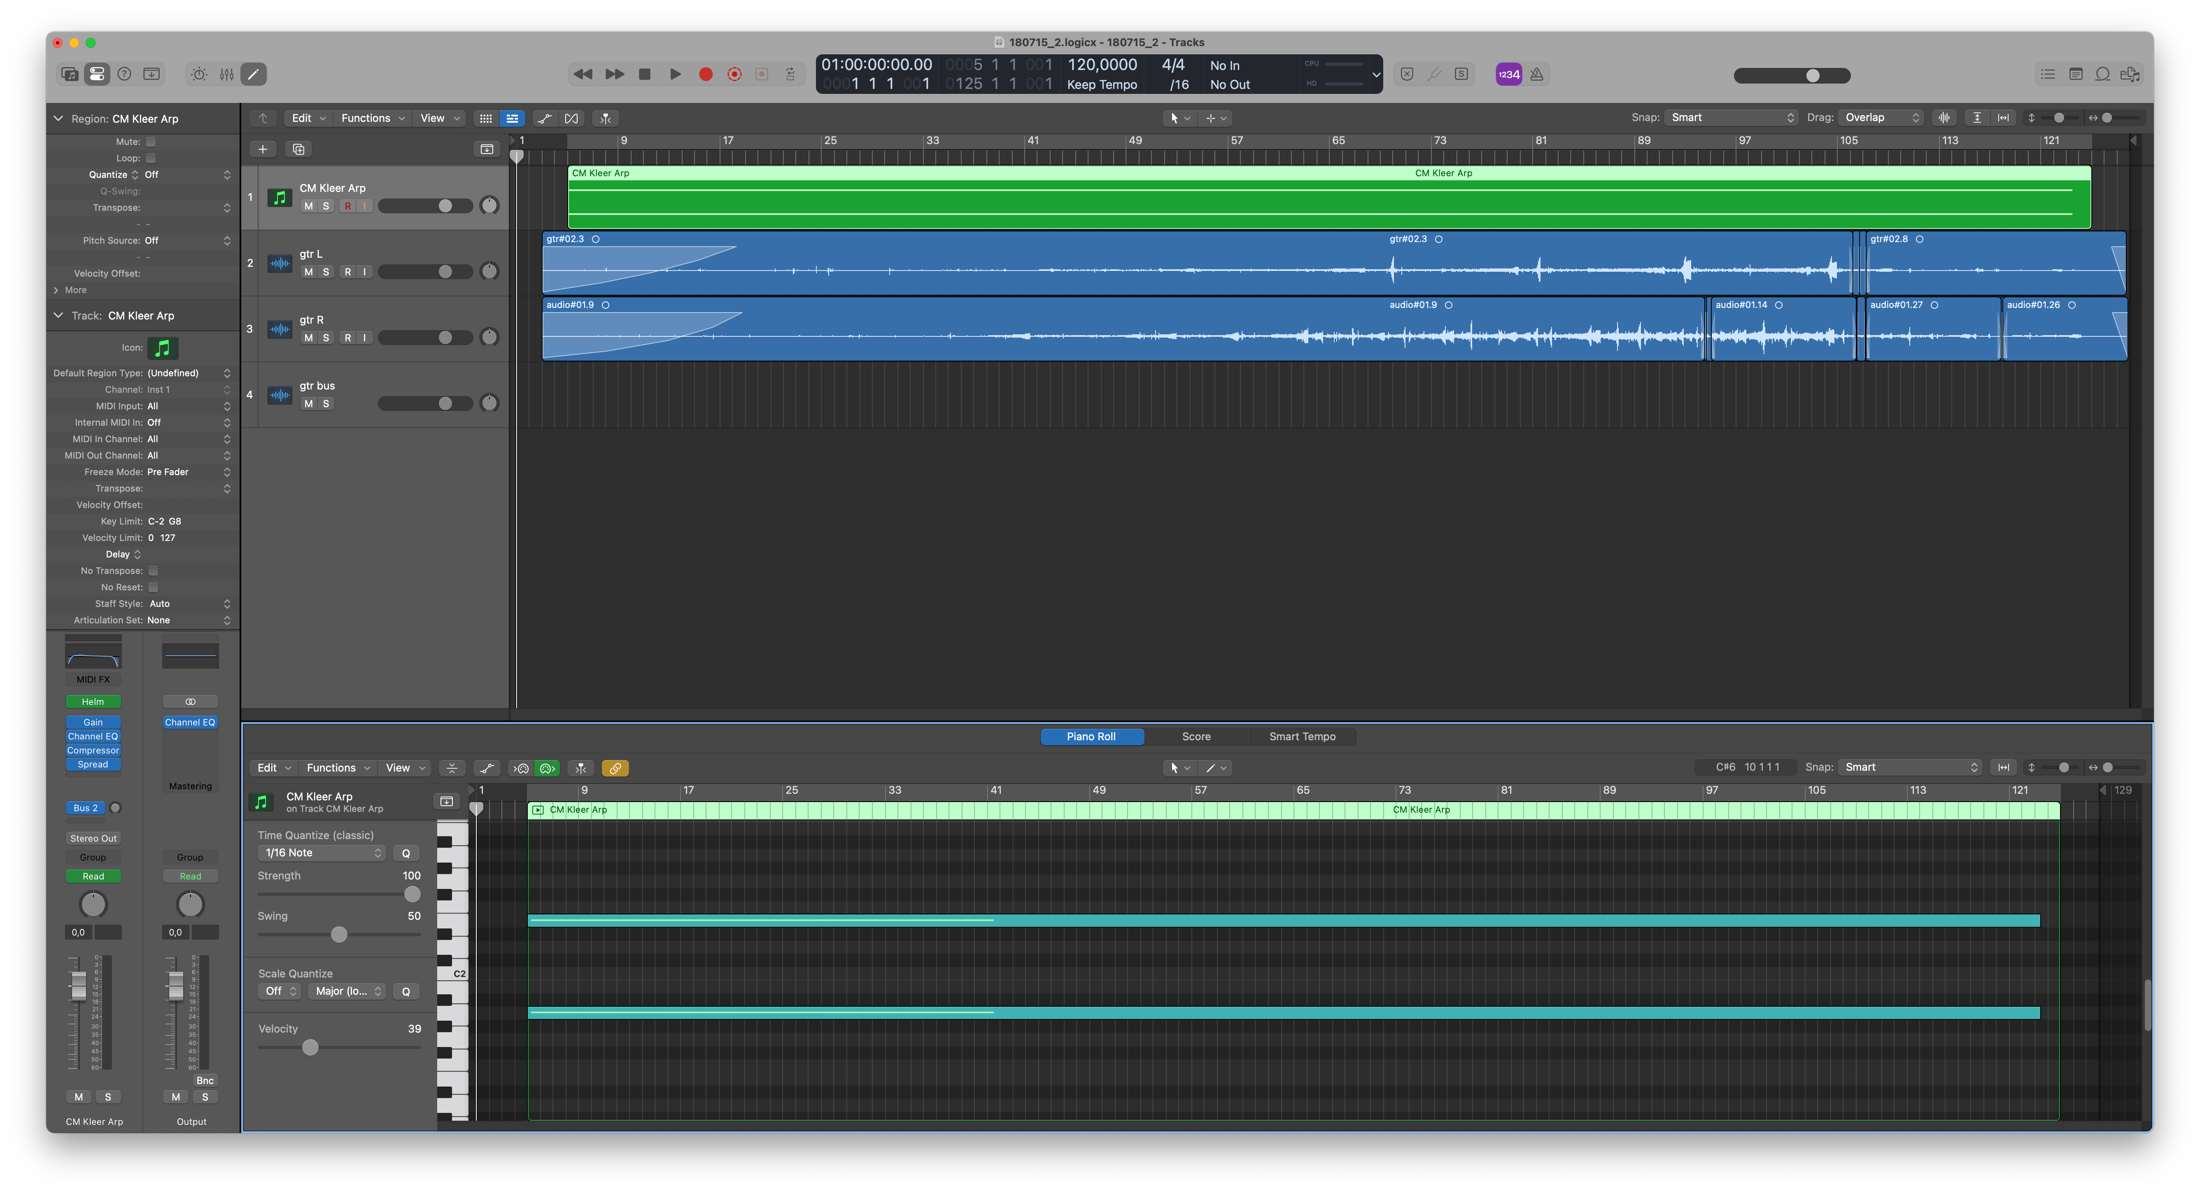Open the Drag Overlap dropdown
This screenshot has height=1194, width=2200.
pos(1881,118)
